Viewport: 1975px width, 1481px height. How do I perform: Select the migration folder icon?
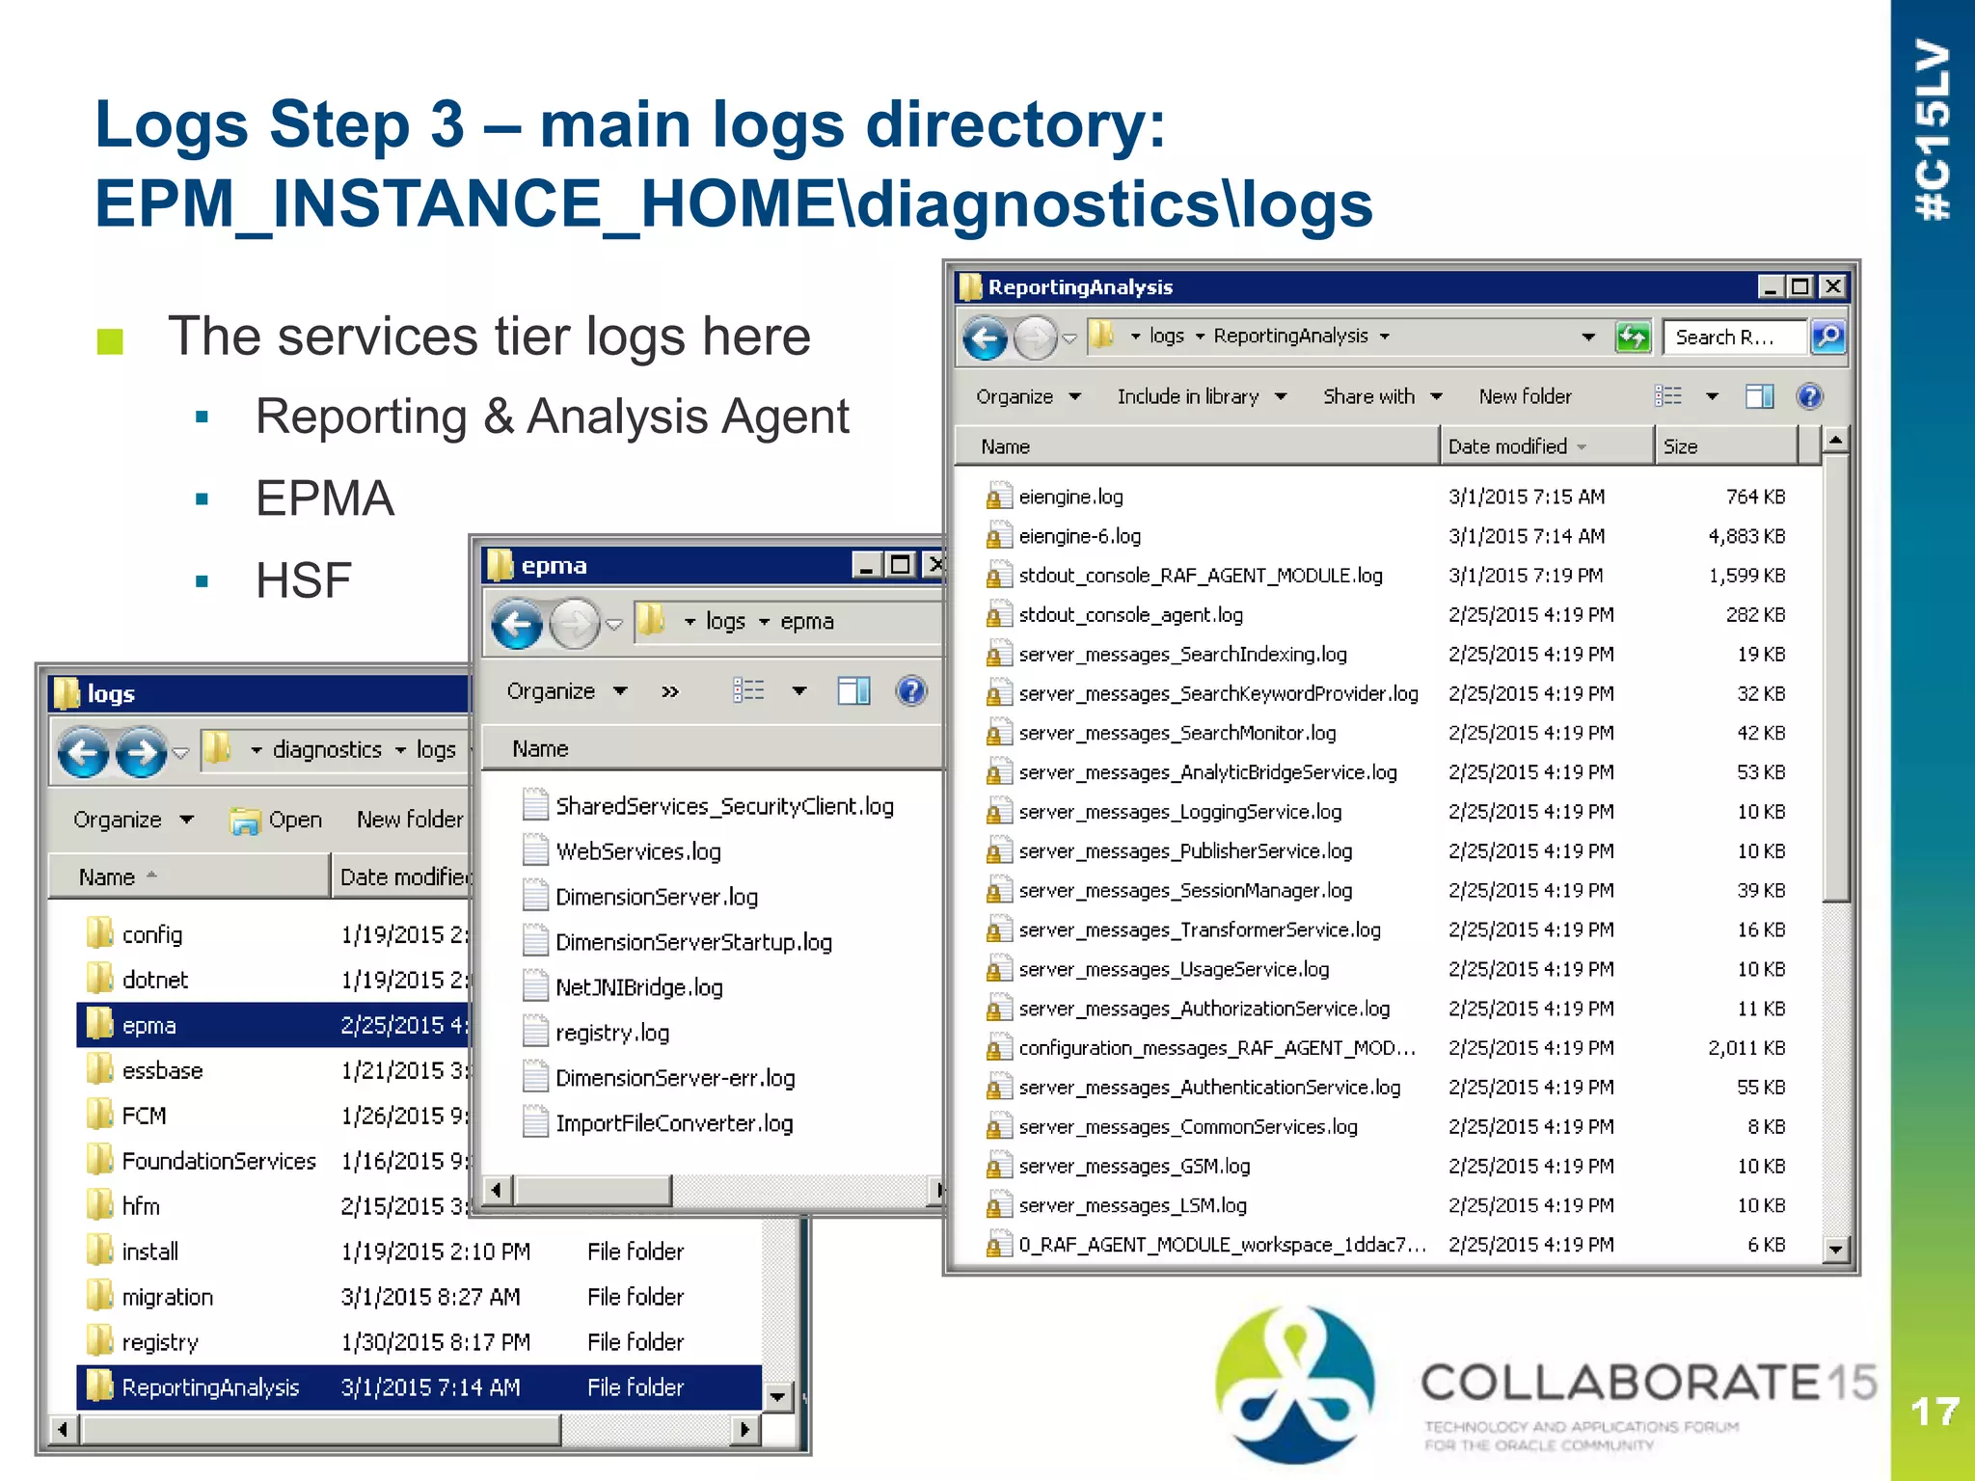coord(99,1296)
